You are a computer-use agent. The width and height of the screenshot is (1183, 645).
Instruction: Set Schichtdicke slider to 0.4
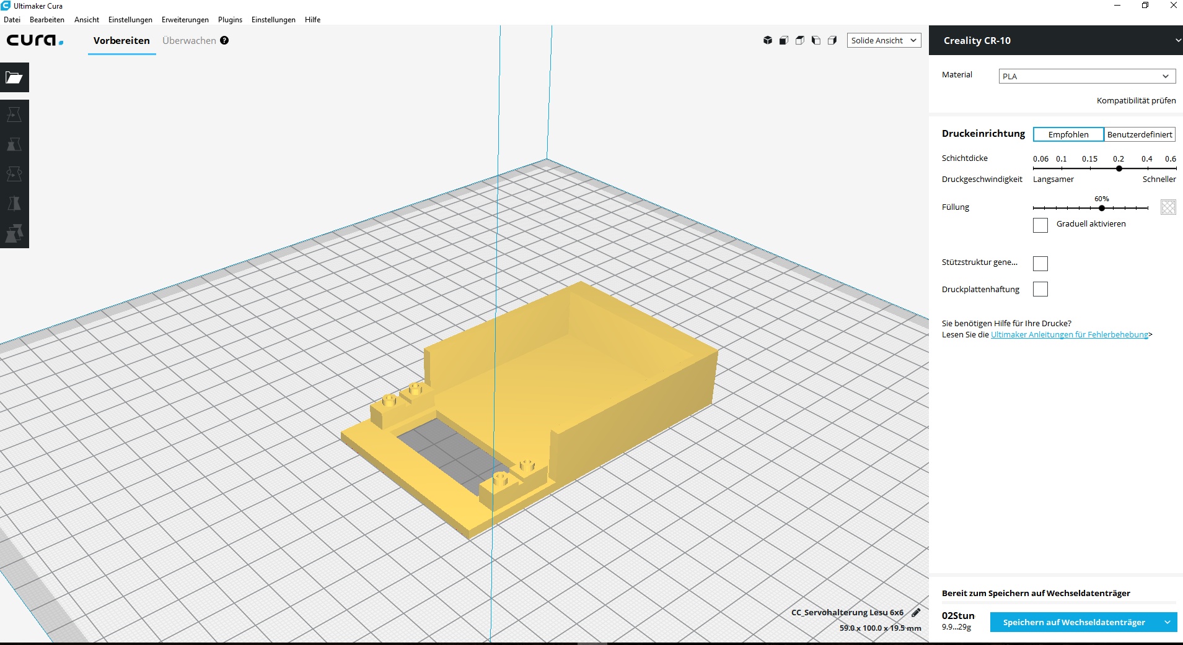click(x=1147, y=168)
